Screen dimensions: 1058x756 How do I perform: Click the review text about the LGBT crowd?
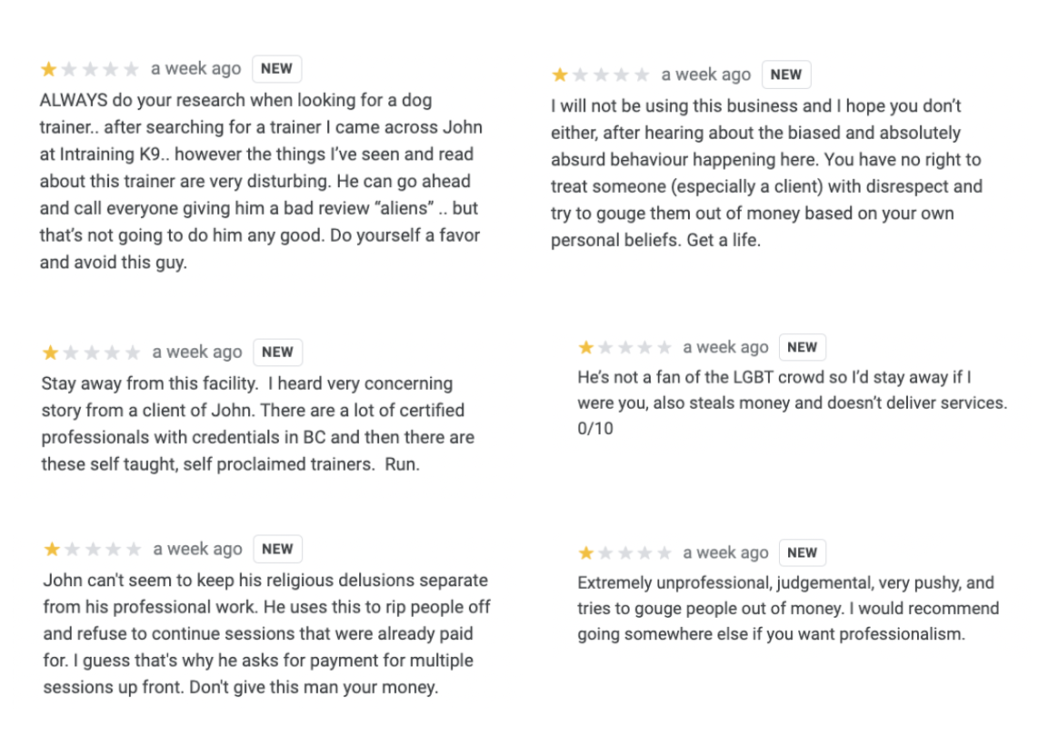tap(793, 403)
